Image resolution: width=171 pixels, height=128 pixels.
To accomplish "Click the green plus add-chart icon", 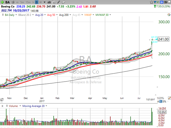I will 2,2.
